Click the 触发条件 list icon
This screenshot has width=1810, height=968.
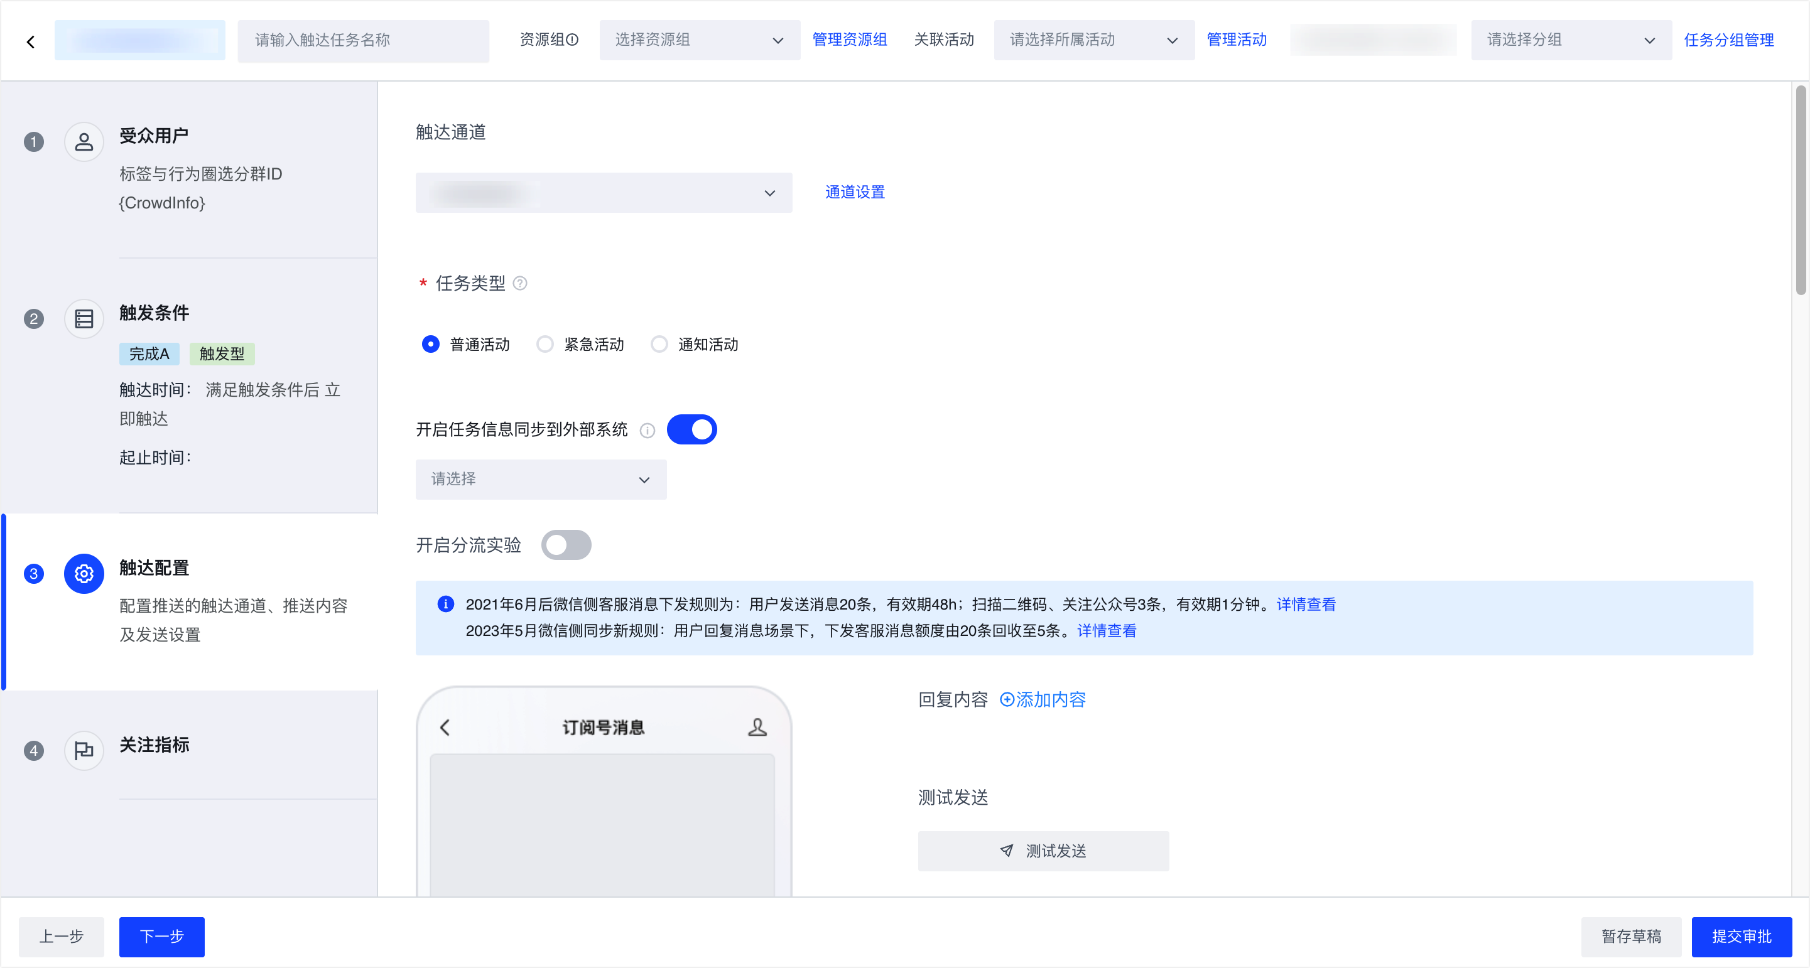tap(84, 319)
